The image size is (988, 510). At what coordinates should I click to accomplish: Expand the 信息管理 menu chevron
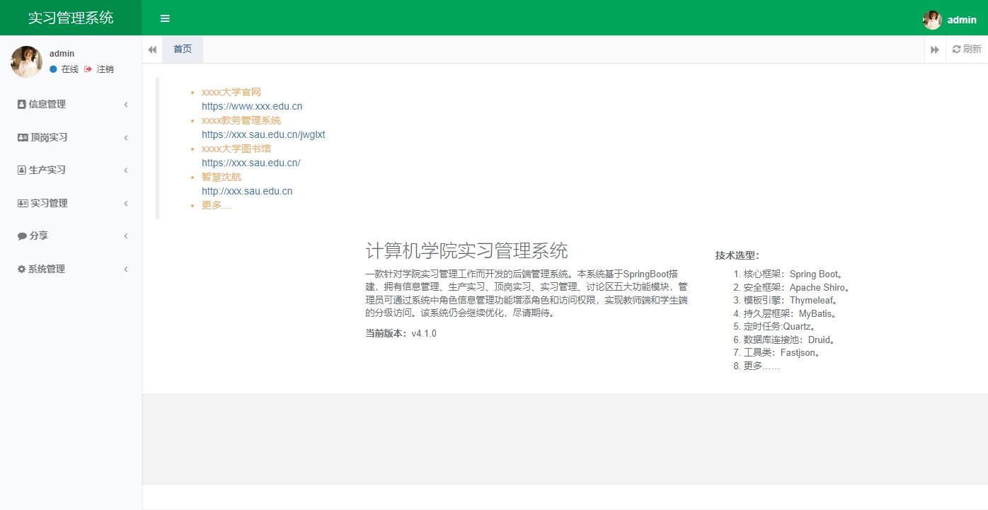126,105
